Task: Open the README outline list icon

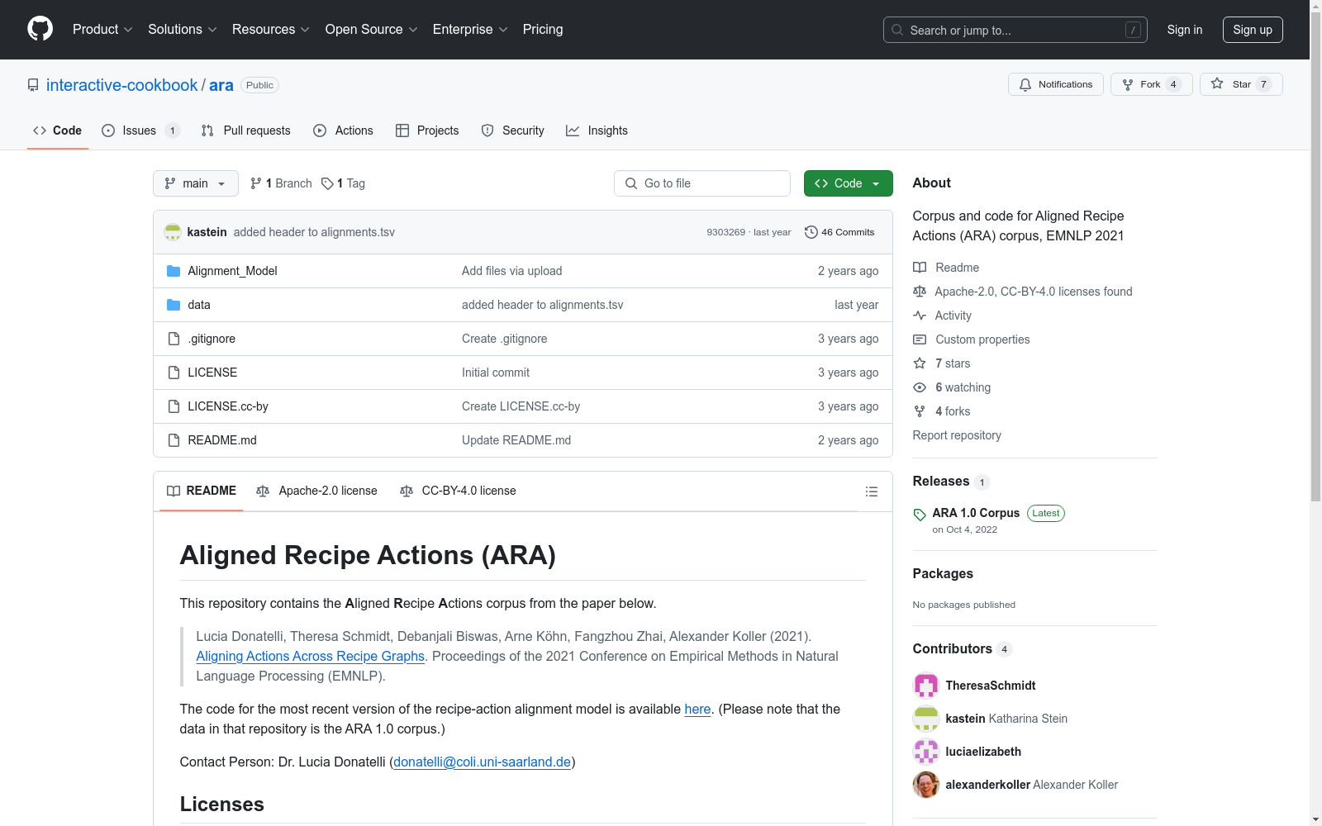Action: 871,491
